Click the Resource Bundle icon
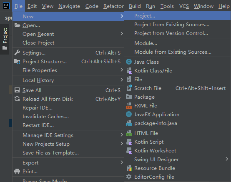Screen dimensions: 231x182 [129, 168]
